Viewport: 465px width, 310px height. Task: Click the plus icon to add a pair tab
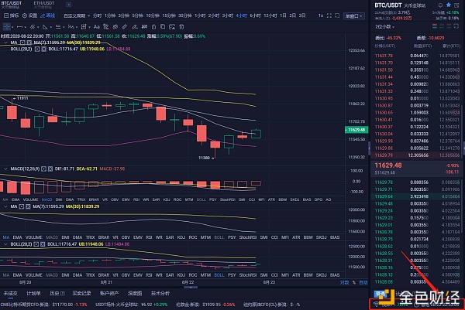click(68, 5)
